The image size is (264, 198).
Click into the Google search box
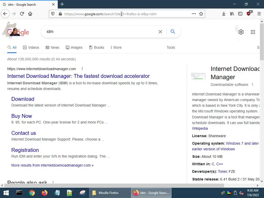[x=101, y=32]
